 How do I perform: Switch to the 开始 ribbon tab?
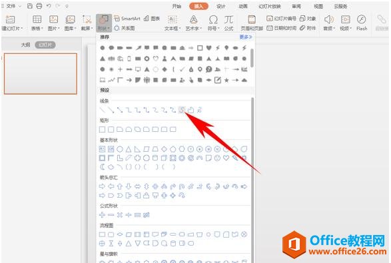click(x=177, y=6)
